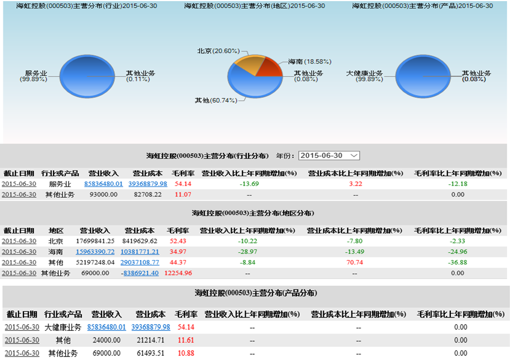Open 大健康业务 row cost link 39368879.98
Viewport: 511px width, 362px height.
[x=150, y=327]
